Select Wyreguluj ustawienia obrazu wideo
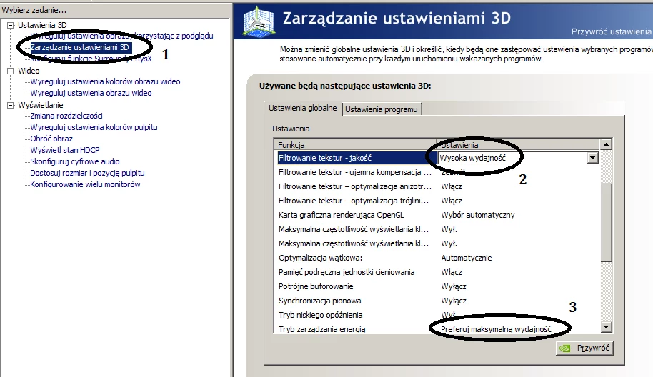 pyautogui.click(x=91, y=93)
